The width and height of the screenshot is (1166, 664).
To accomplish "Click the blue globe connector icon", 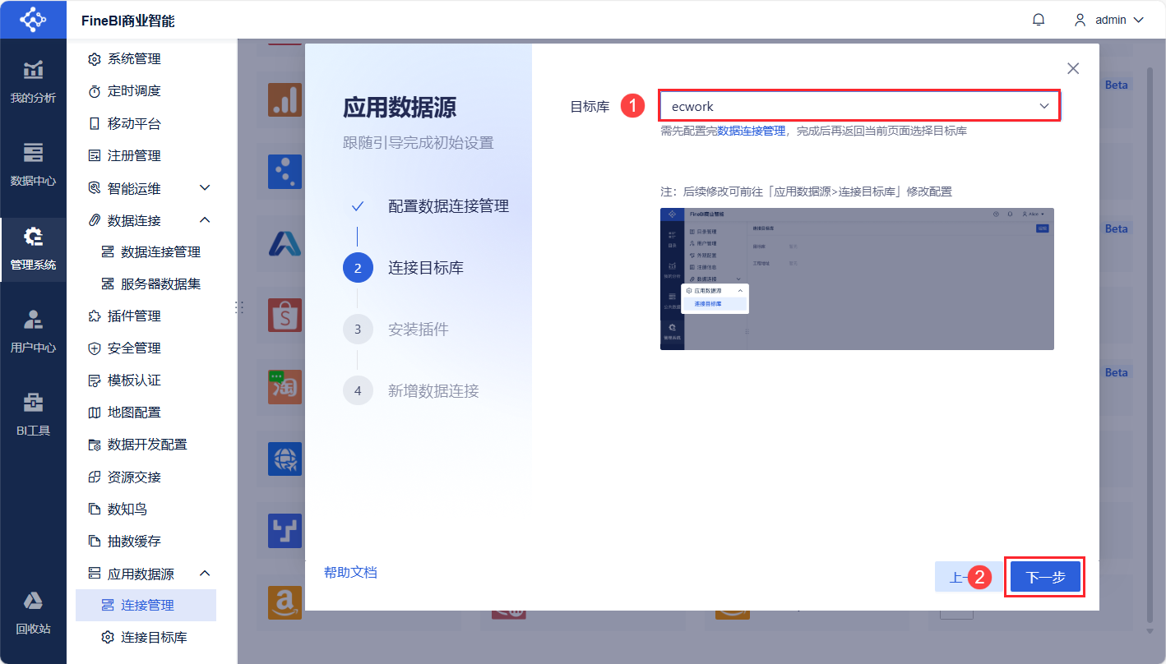I will point(285,459).
